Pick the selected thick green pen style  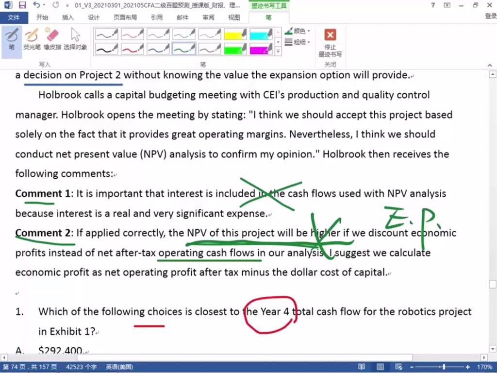pyautogui.click(x=184, y=49)
